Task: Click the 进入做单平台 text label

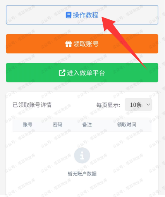Action: coord(86,73)
